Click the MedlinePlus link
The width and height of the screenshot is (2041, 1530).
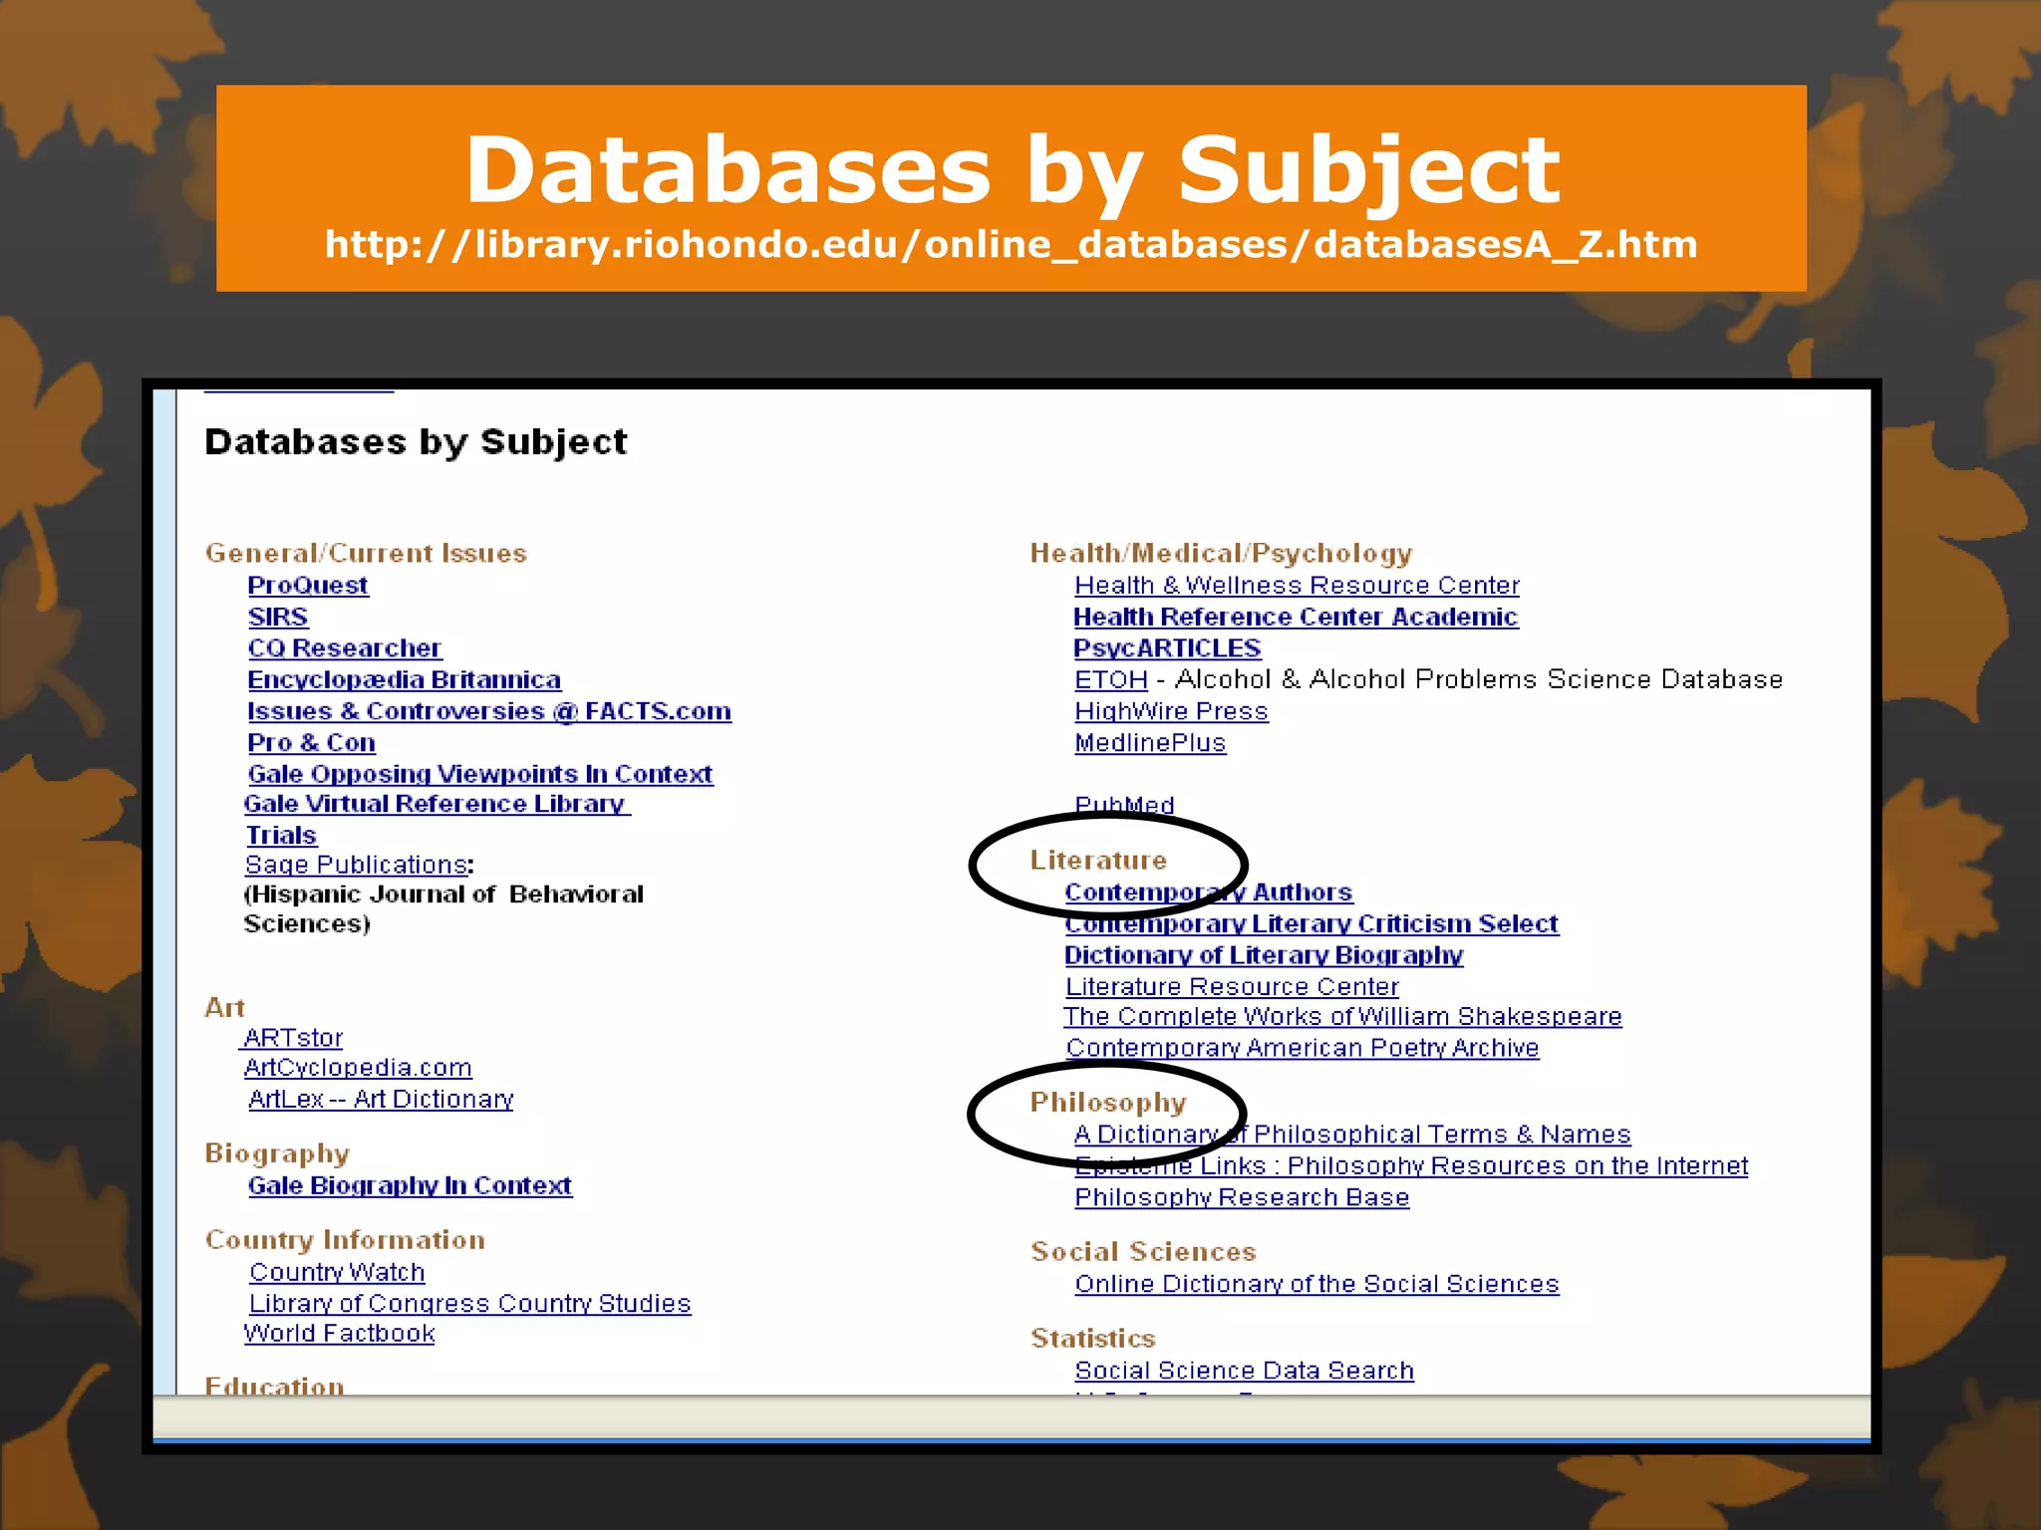(1150, 743)
